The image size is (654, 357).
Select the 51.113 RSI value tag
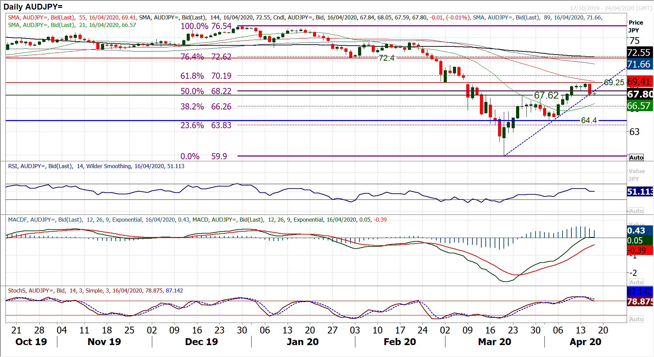coord(640,192)
